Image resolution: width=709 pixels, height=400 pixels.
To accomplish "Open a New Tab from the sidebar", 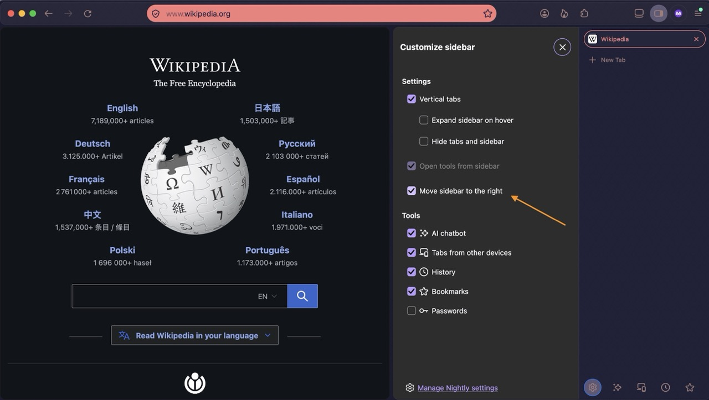I will [607, 60].
